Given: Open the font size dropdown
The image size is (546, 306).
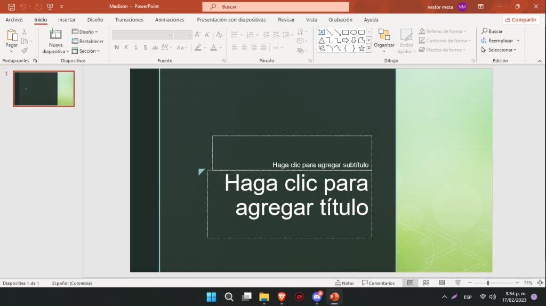Looking at the screenshot, I should [189, 35].
